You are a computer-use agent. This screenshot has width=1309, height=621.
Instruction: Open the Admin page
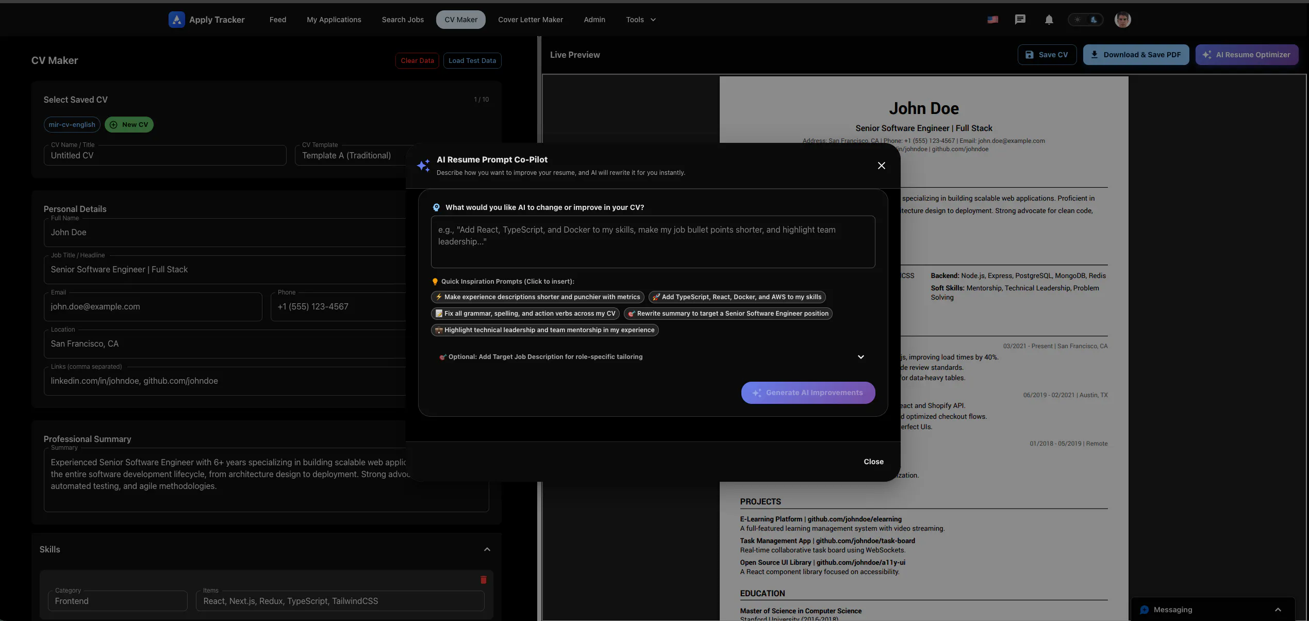tap(594, 20)
